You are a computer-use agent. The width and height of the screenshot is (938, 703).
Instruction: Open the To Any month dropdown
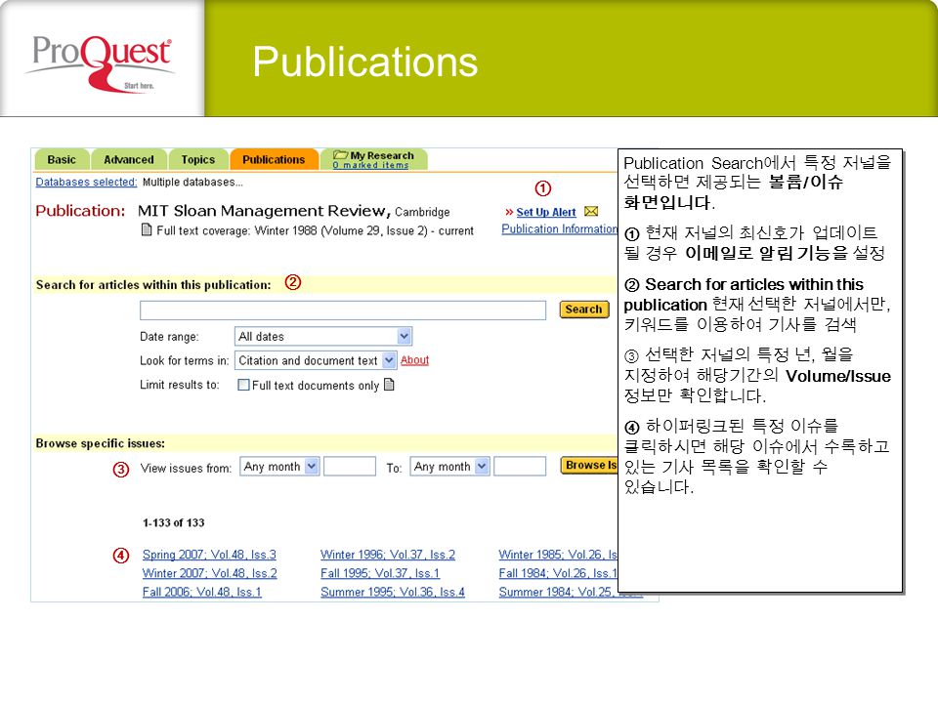pyautogui.click(x=449, y=467)
